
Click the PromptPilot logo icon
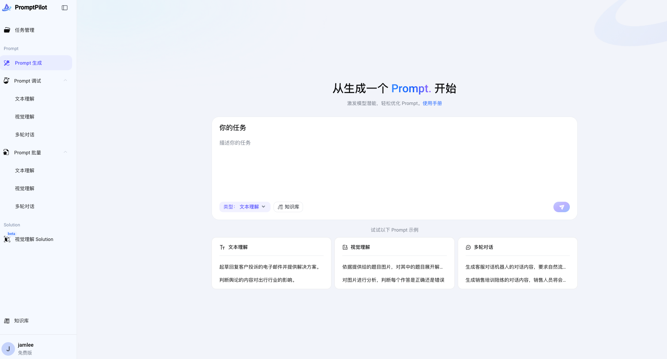(7, 7)
